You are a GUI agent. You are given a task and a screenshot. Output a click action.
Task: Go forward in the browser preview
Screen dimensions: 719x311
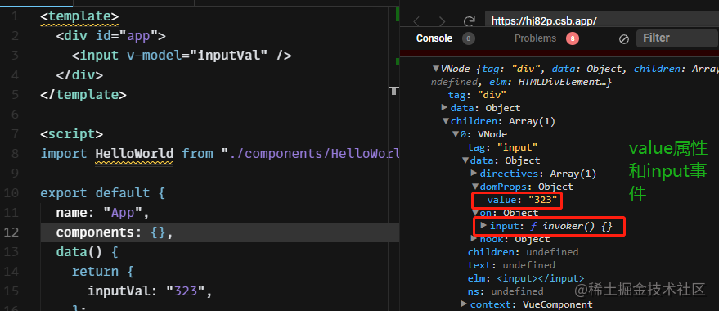(x=442, y=21)
